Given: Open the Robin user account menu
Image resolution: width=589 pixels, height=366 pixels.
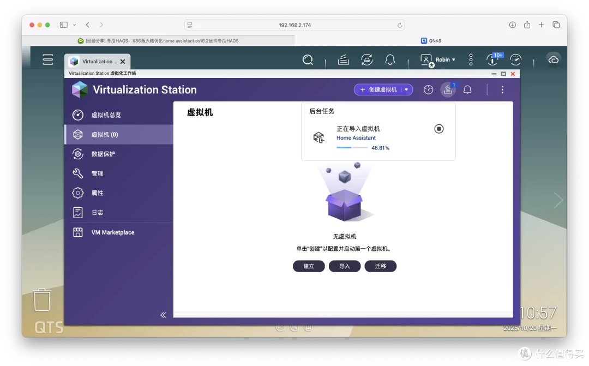Looking at the screenshot, I should pyautogui.click(x=438, y=60).
